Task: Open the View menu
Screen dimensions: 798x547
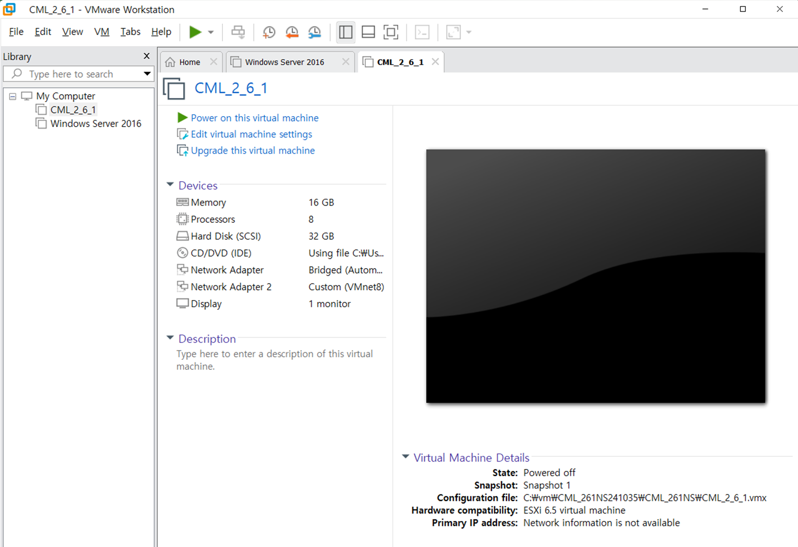Action: click(72, 32)
